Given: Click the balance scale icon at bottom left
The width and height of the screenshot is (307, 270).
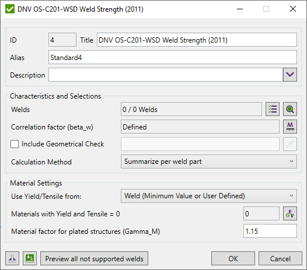Looking at the screenshot, I should tap(12, 258).
